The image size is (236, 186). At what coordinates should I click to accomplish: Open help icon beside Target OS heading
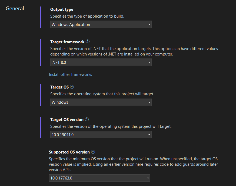[72, 87]
